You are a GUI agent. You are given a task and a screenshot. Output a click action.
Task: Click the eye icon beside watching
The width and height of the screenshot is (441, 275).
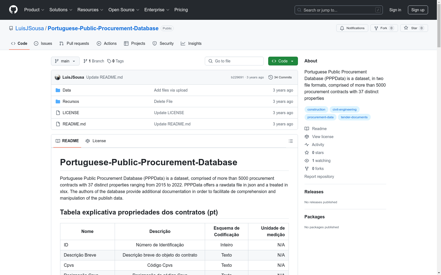click(x=307, y=161)
